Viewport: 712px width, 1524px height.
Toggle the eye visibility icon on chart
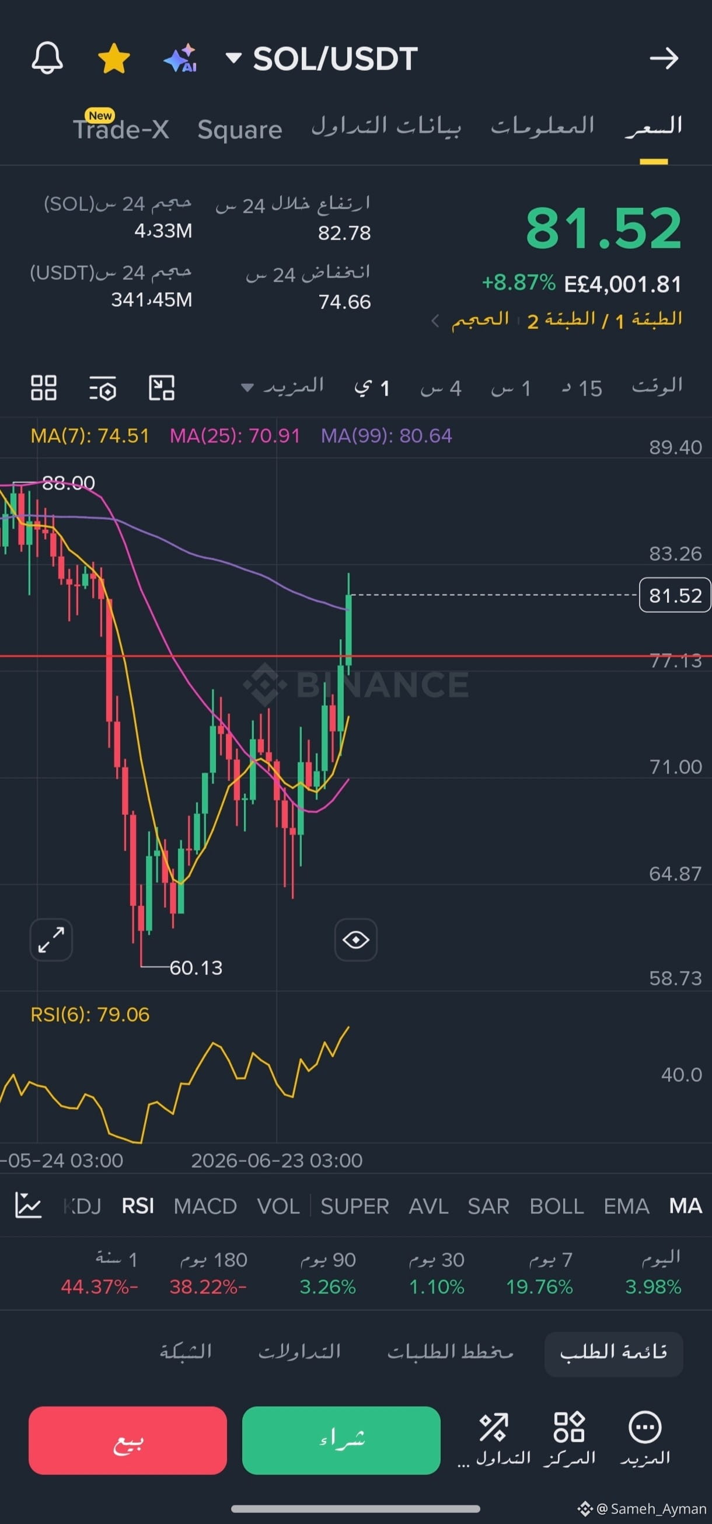pos(355,939)
